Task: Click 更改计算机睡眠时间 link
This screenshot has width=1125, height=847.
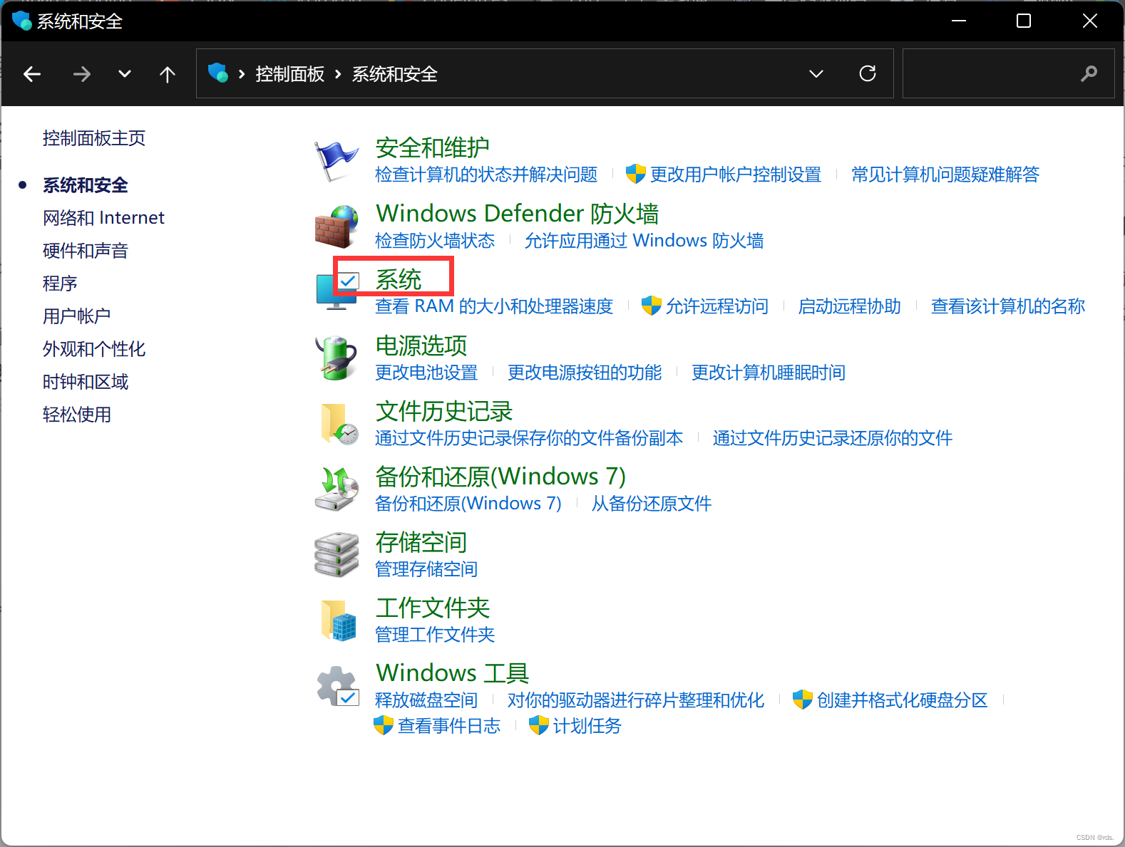Action: pos(769,373)
